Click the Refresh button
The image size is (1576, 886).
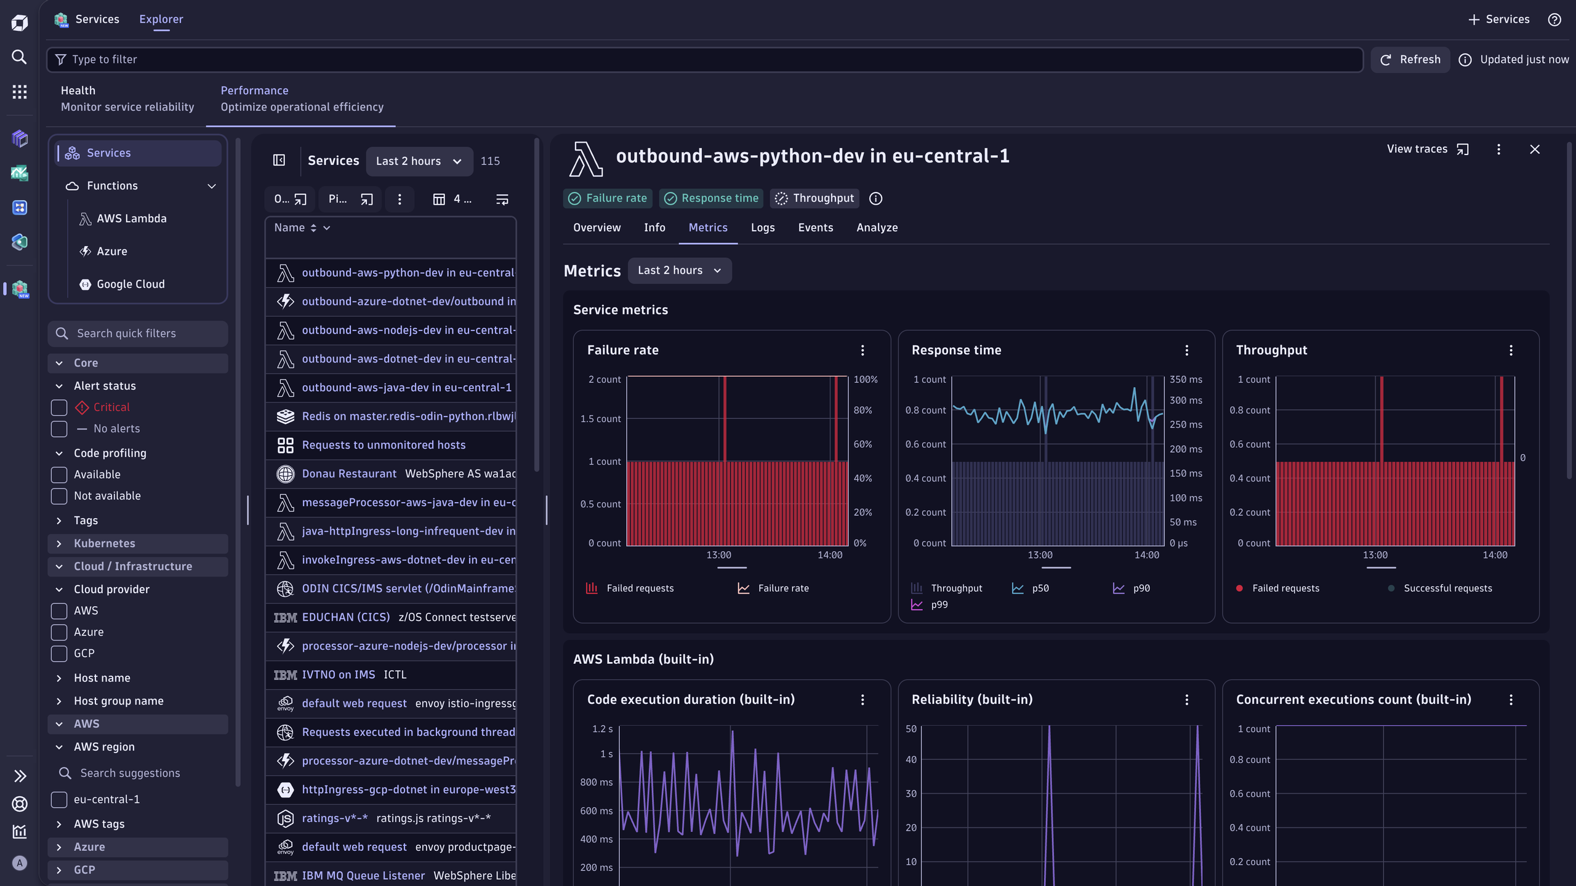tap(1410, 59)
